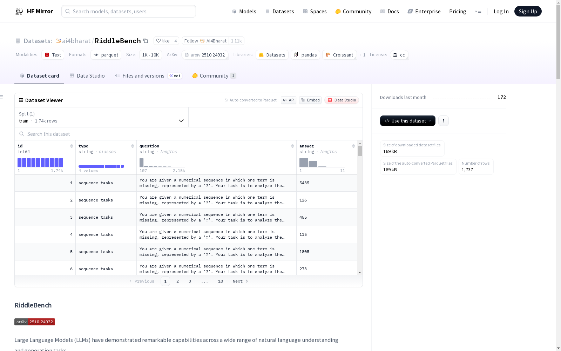
Task: Open the cc license tag
Action: 399,55
